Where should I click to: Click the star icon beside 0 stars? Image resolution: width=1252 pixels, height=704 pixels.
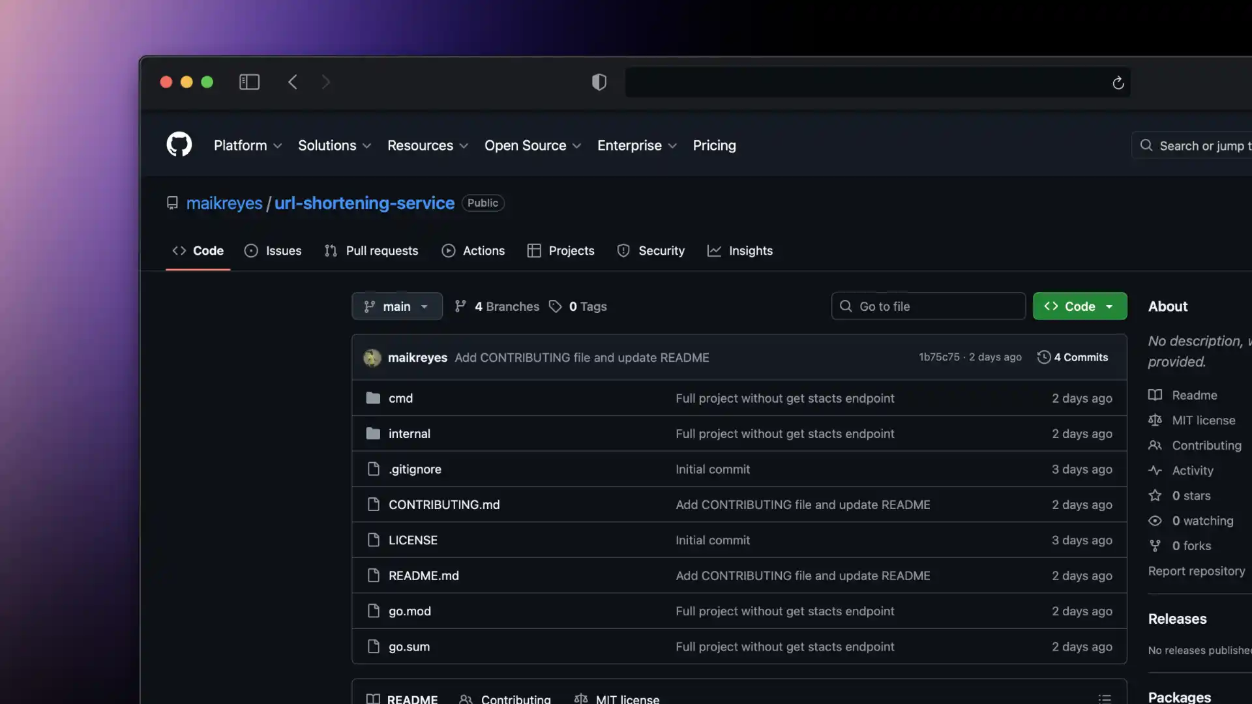(x=1155, y=495)
